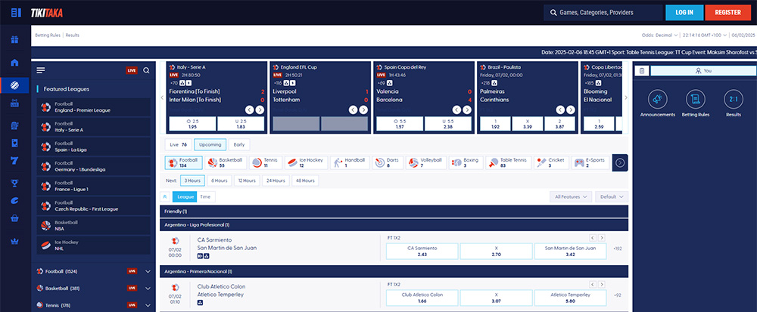This screenshot has height=312, width=757.
Task: Open the hamburger menu above Featured Leagues
Action: [x=41, y=70]
